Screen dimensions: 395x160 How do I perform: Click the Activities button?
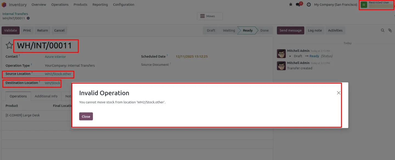click(x=335, y=30)
